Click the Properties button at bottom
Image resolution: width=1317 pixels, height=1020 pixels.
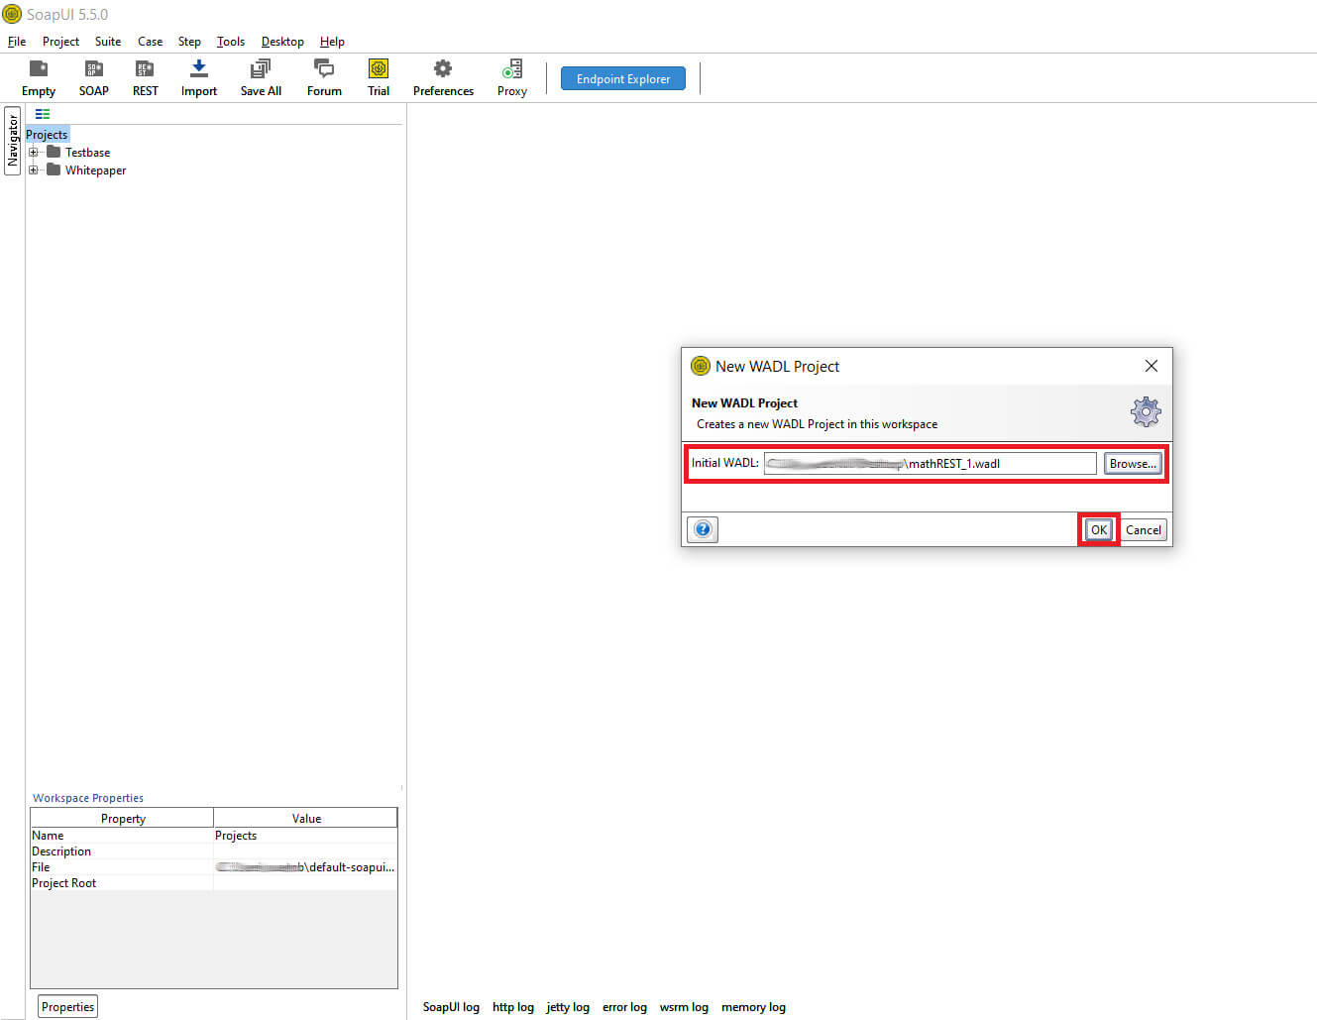pyautogui.click(x=68, y=1006)
